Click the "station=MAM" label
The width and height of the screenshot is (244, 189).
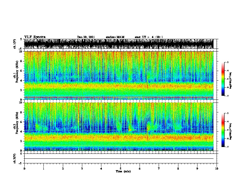(115, 37)
